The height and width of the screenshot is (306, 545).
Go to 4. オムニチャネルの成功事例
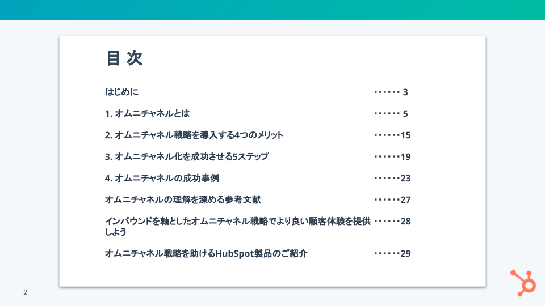click(162, 178)
